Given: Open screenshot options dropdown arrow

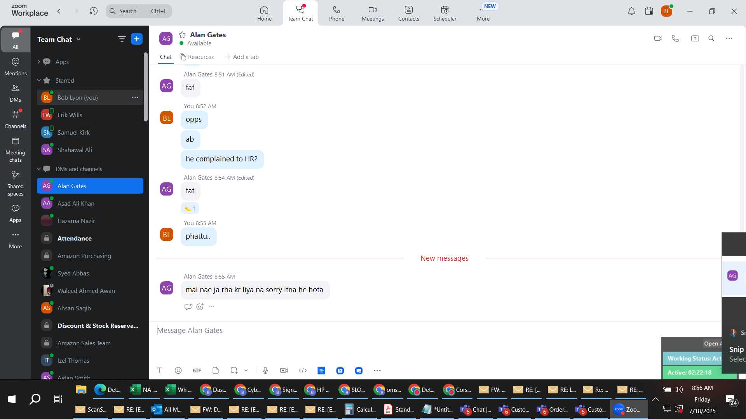Looking at the screenshot, I should click(246, 371).
